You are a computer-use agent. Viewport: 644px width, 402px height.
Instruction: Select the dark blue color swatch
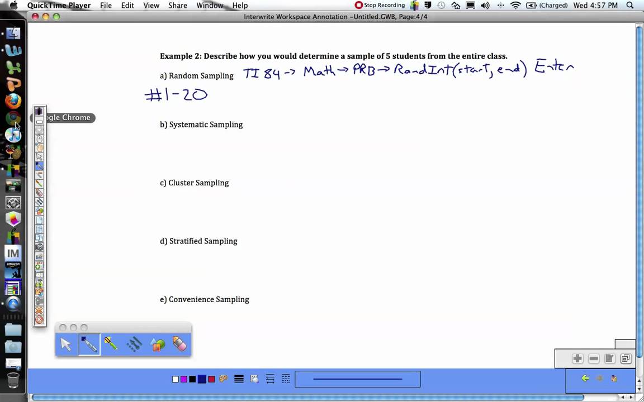(202, 379)
